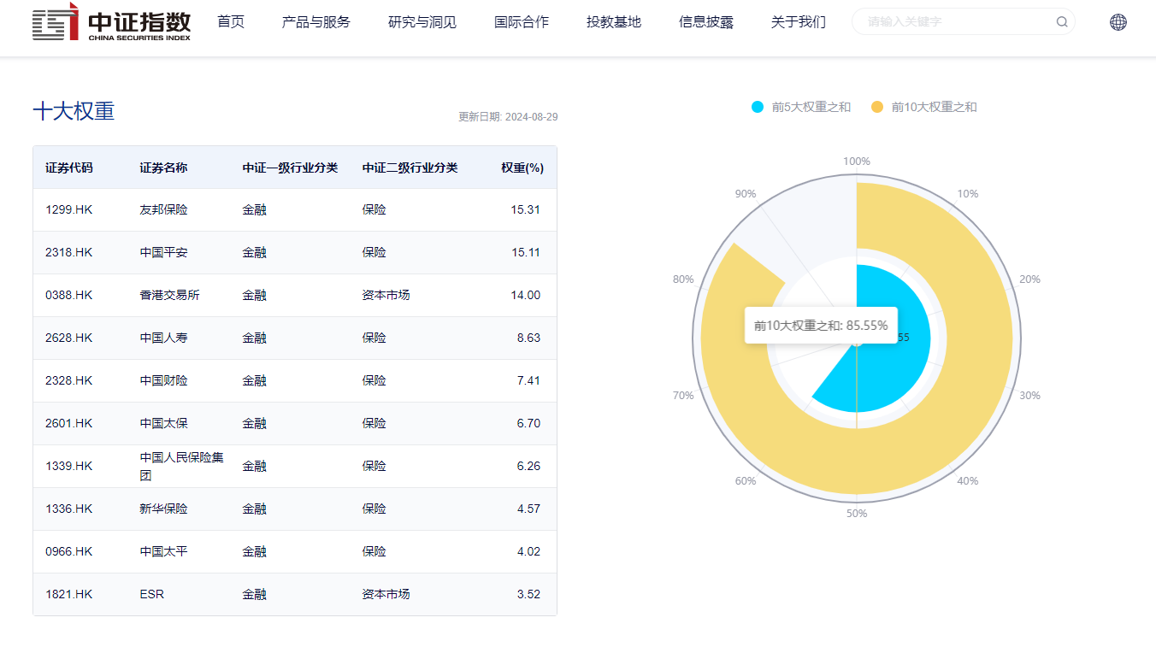Select the 2318.HK code cell
The height and width of the screenshot is (647, 1156).
click(69, 252)
